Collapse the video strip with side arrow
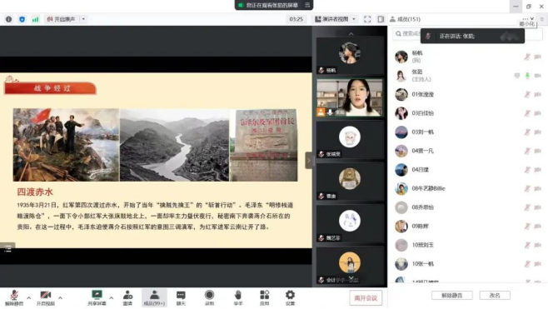Image resolution: width=548 pixels, height=309 pixels. [x=308, y=161]
